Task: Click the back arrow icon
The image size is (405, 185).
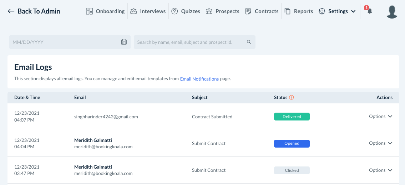Action: [11, 11]
